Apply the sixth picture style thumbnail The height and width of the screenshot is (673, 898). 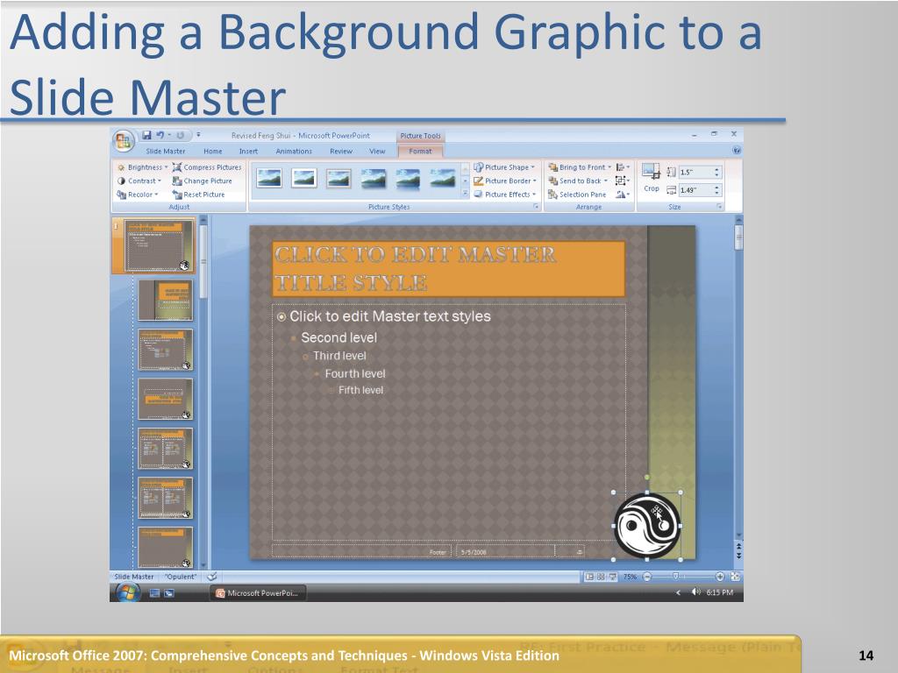pyautogui.click(x=443, y=178)
